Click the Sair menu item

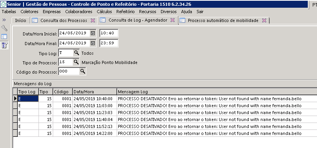coord(200,12)
